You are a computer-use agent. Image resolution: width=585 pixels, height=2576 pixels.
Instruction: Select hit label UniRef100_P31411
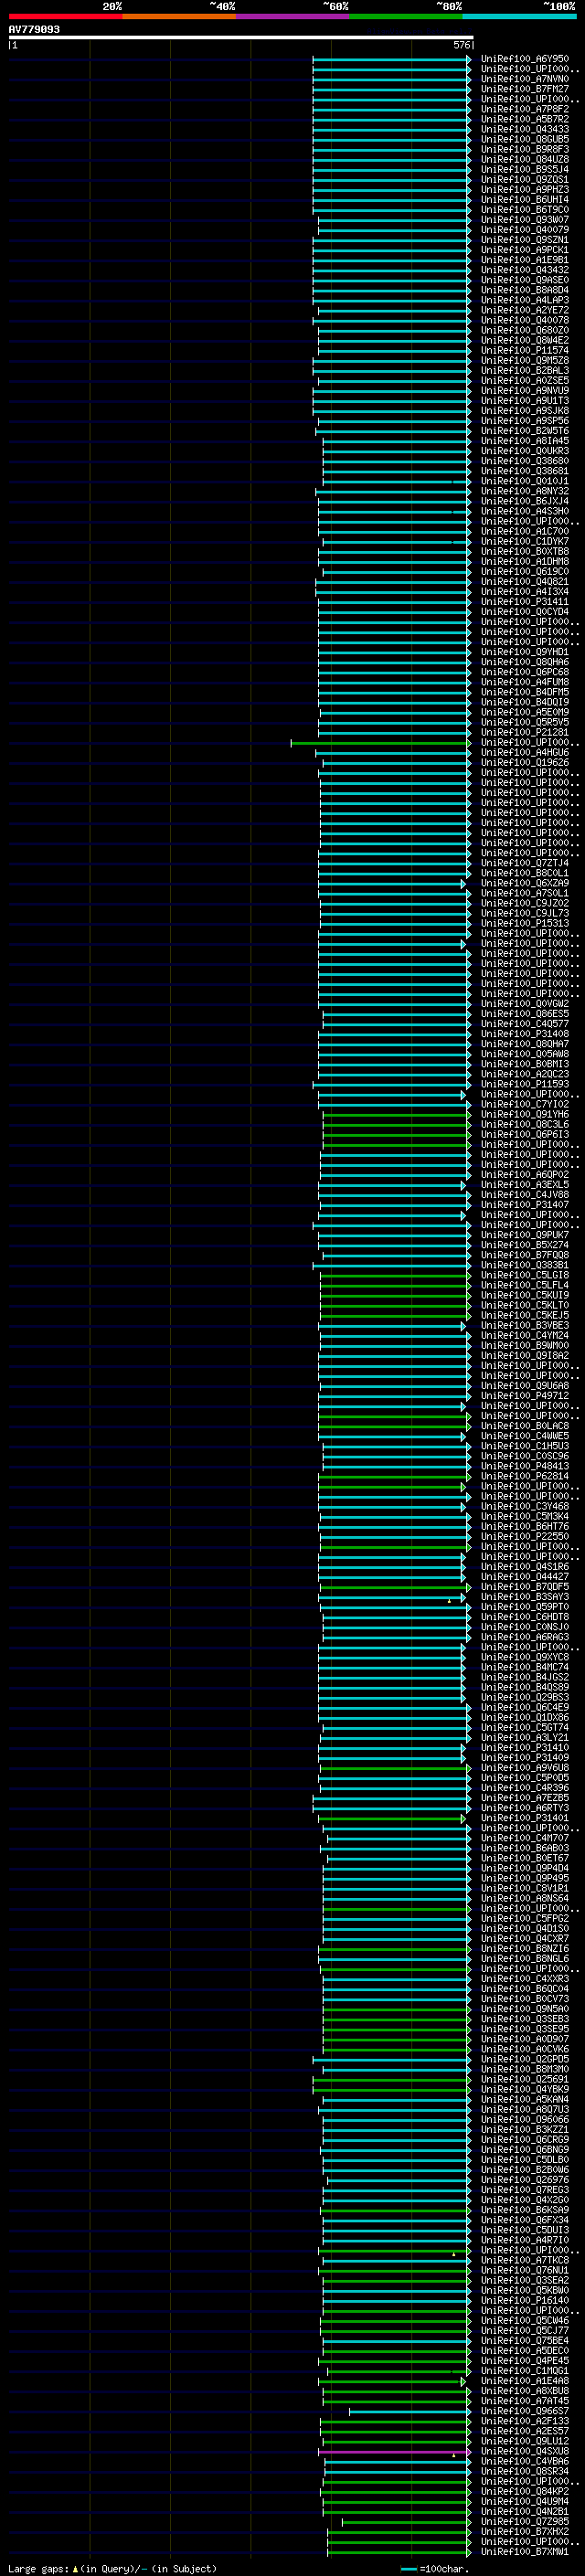coord(525,602)
